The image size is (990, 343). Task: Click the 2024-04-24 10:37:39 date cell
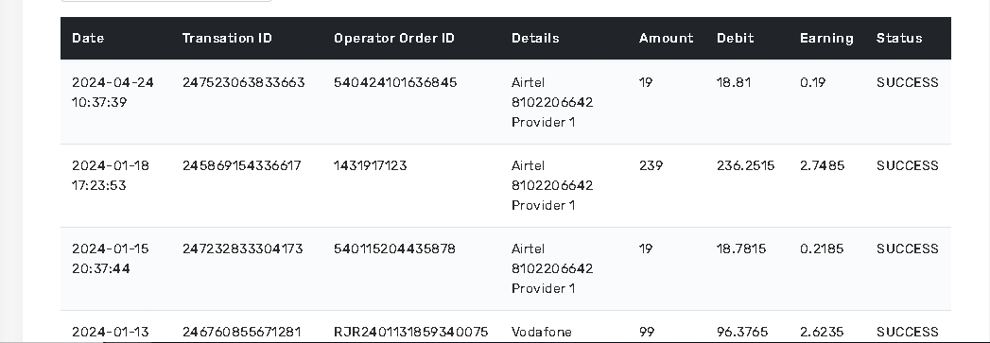point(113,92)
